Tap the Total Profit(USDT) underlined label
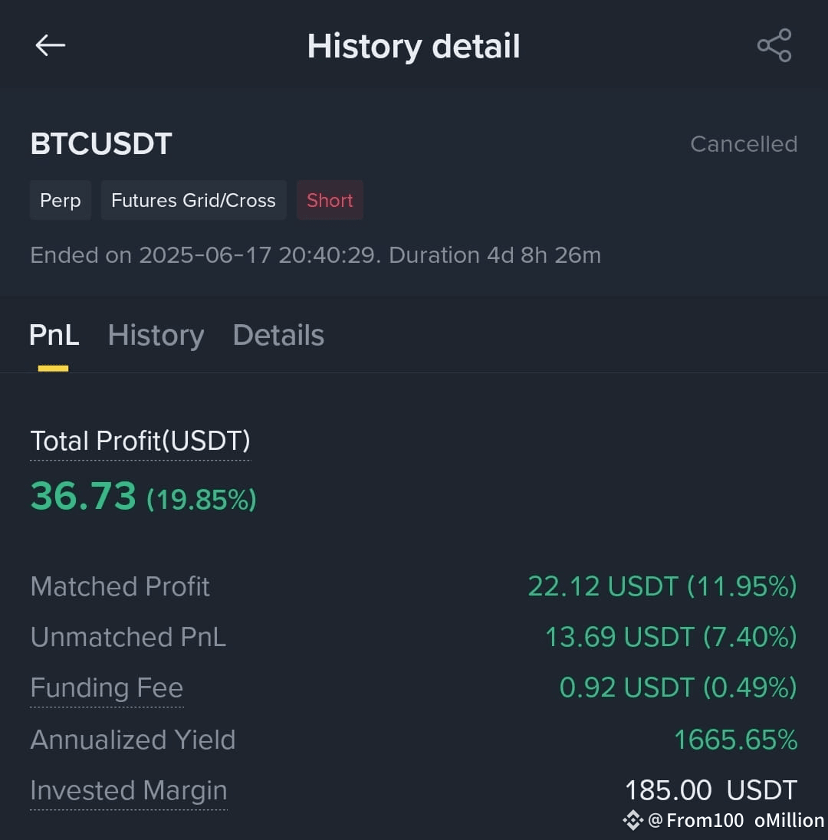The image size is (828, 840). tap(140, 441)
